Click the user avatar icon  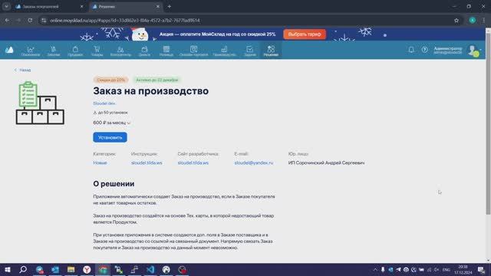(473, 51)
